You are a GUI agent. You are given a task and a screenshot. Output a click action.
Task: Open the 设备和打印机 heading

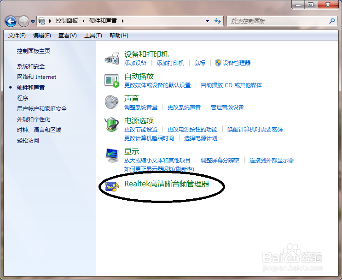tap(146, 54)
